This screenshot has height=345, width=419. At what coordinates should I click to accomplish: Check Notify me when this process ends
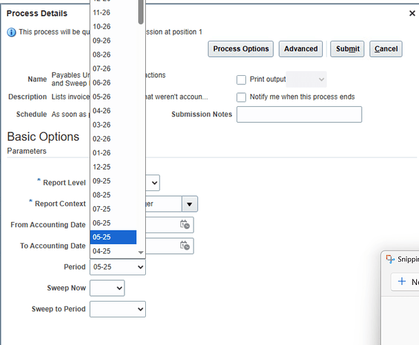coord(241,97)
